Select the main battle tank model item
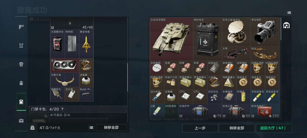The width and height of the screenshot is (307, 138). point(171,39)
